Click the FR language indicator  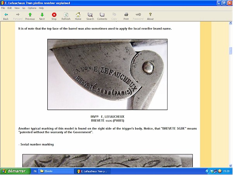point(35,171)
